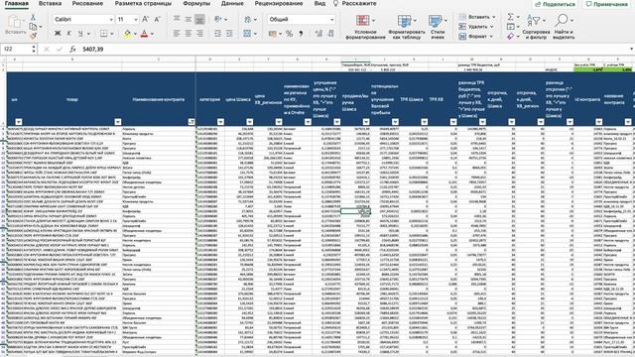Apply percent style
635x357 pixels.
click(289, 34)
